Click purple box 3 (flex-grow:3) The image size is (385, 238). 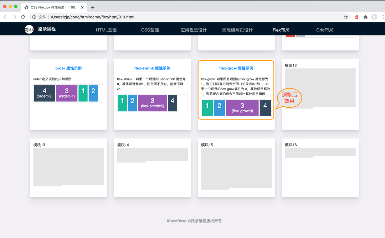click(242, 108)
